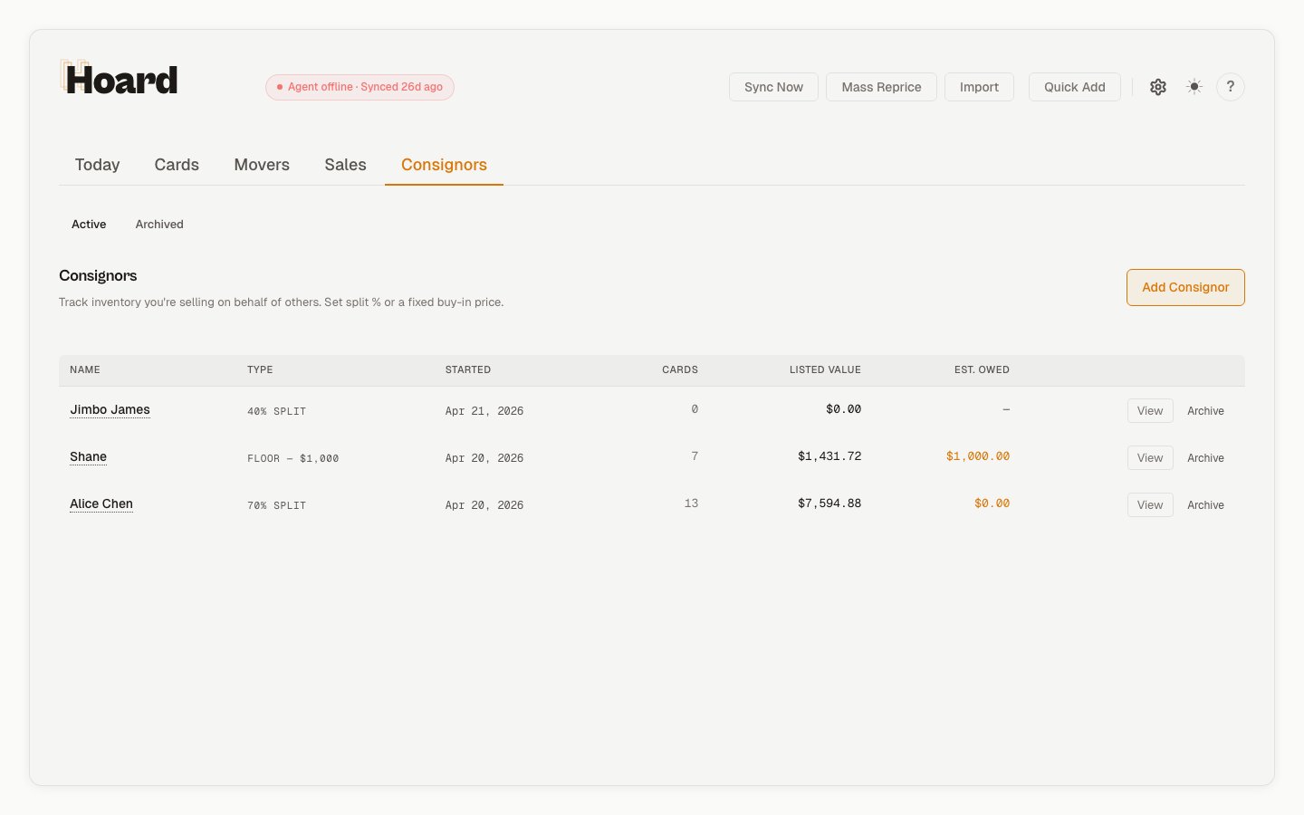Screen dimensions: 1304x815
Task: Click Alice Chen's card count 13
Action: coord(691,503)
